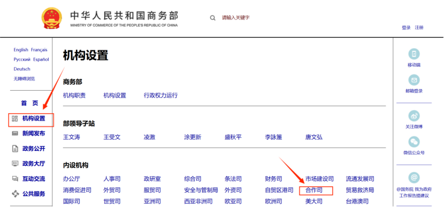Open the 财务司 department link
The width and height of the screenshot is (444, 207).
point(273,179)
